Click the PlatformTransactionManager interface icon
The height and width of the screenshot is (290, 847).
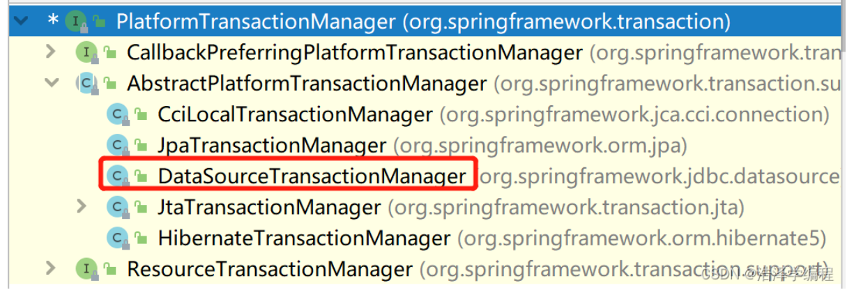pyautogui.click(x=74, y=21)
